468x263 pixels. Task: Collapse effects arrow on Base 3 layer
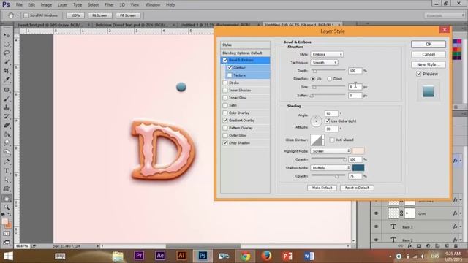(x=461, y=227)
